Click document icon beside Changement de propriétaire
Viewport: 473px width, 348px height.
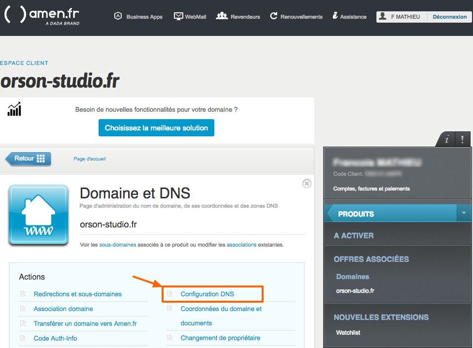[169, 338]
